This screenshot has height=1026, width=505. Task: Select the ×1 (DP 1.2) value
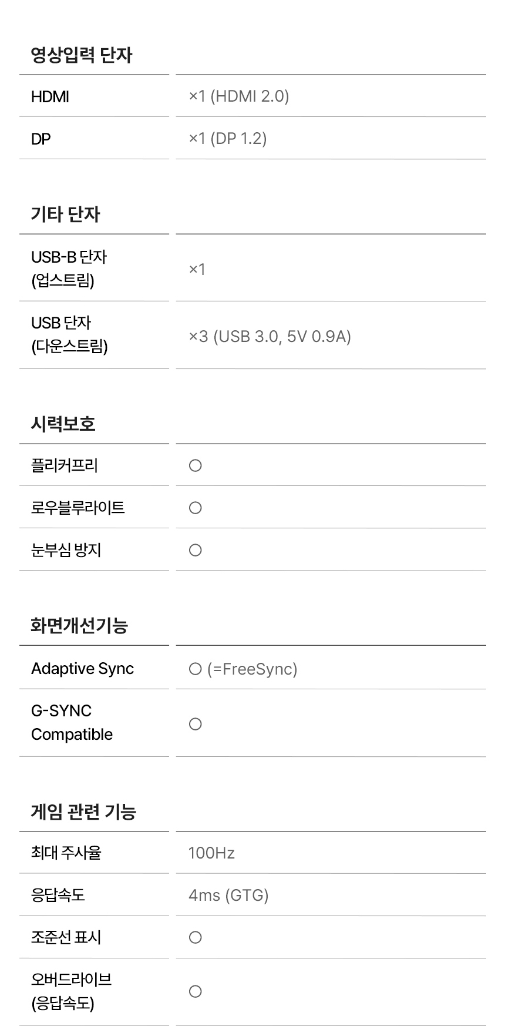click(x=228, y=139)
